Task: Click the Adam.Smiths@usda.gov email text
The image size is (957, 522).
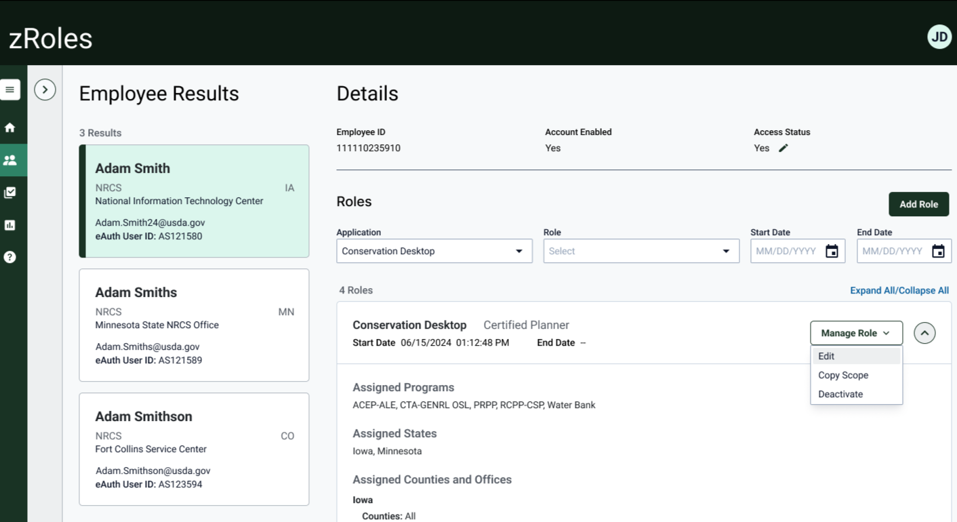Action: (x=147, y=346)
